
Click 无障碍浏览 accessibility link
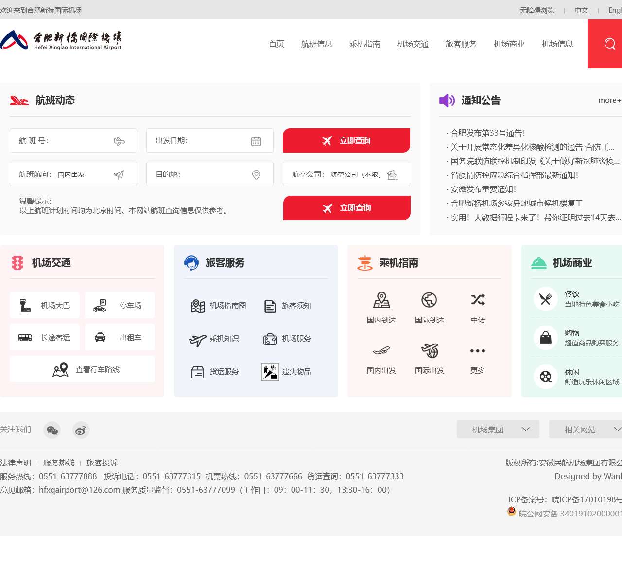coord(537,10)
